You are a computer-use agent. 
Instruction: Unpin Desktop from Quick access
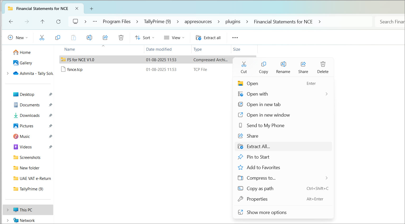point(50,94)
